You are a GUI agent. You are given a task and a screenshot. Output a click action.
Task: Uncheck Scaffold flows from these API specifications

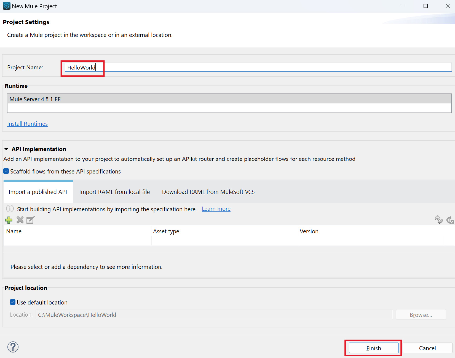point(6,171)
